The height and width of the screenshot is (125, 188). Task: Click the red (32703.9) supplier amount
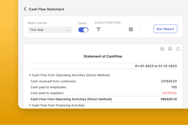(x=169, y=93)
